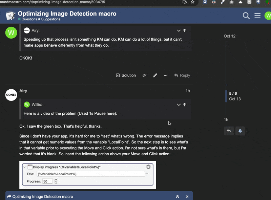Click the Keyboard Maestro forum logo
The width and height of the screenshot is (271, 200).
point(11,16)
